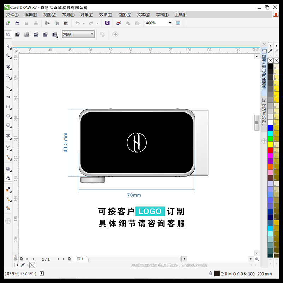Viewport: 283px width, 283px height.
Task: Select the Zoom magnifier tool
Action: (x=8, y=76)
